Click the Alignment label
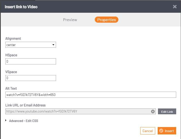Viewport: 181px width, 139px height. click(x=13, y=39)
